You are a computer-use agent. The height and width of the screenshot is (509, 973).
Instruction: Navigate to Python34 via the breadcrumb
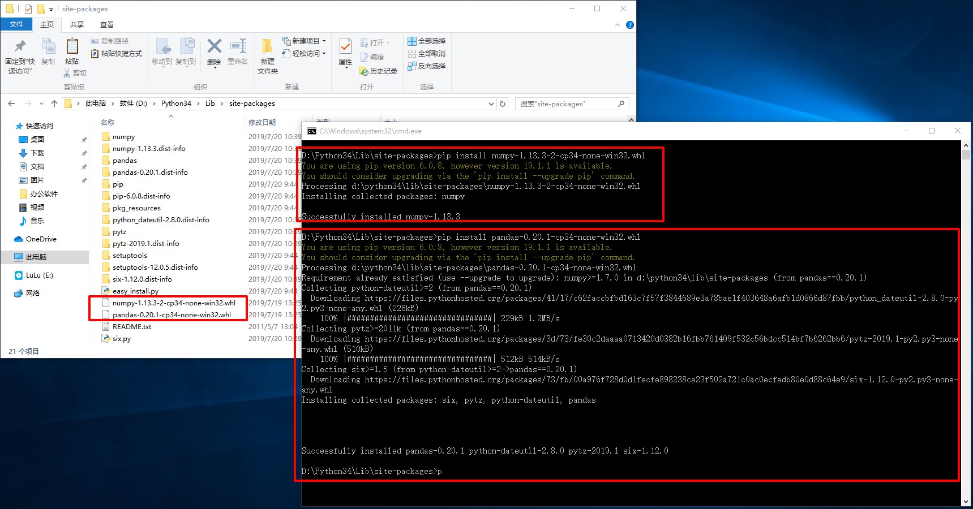pyautogui.click(x=176, y=103)
